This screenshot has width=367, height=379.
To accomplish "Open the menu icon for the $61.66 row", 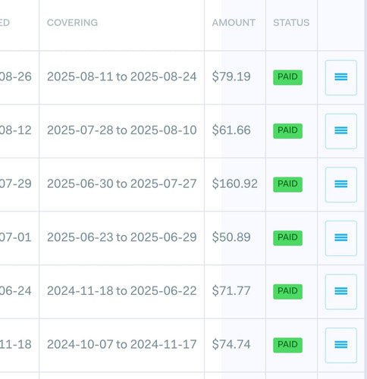I will [x=341, y=131].
